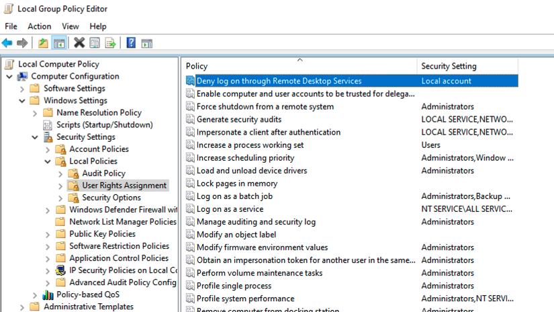This screenshot has width=554, height=312.
Task: Toggle the Show/Hide Console Tree icon
Action: pos(59,43)
